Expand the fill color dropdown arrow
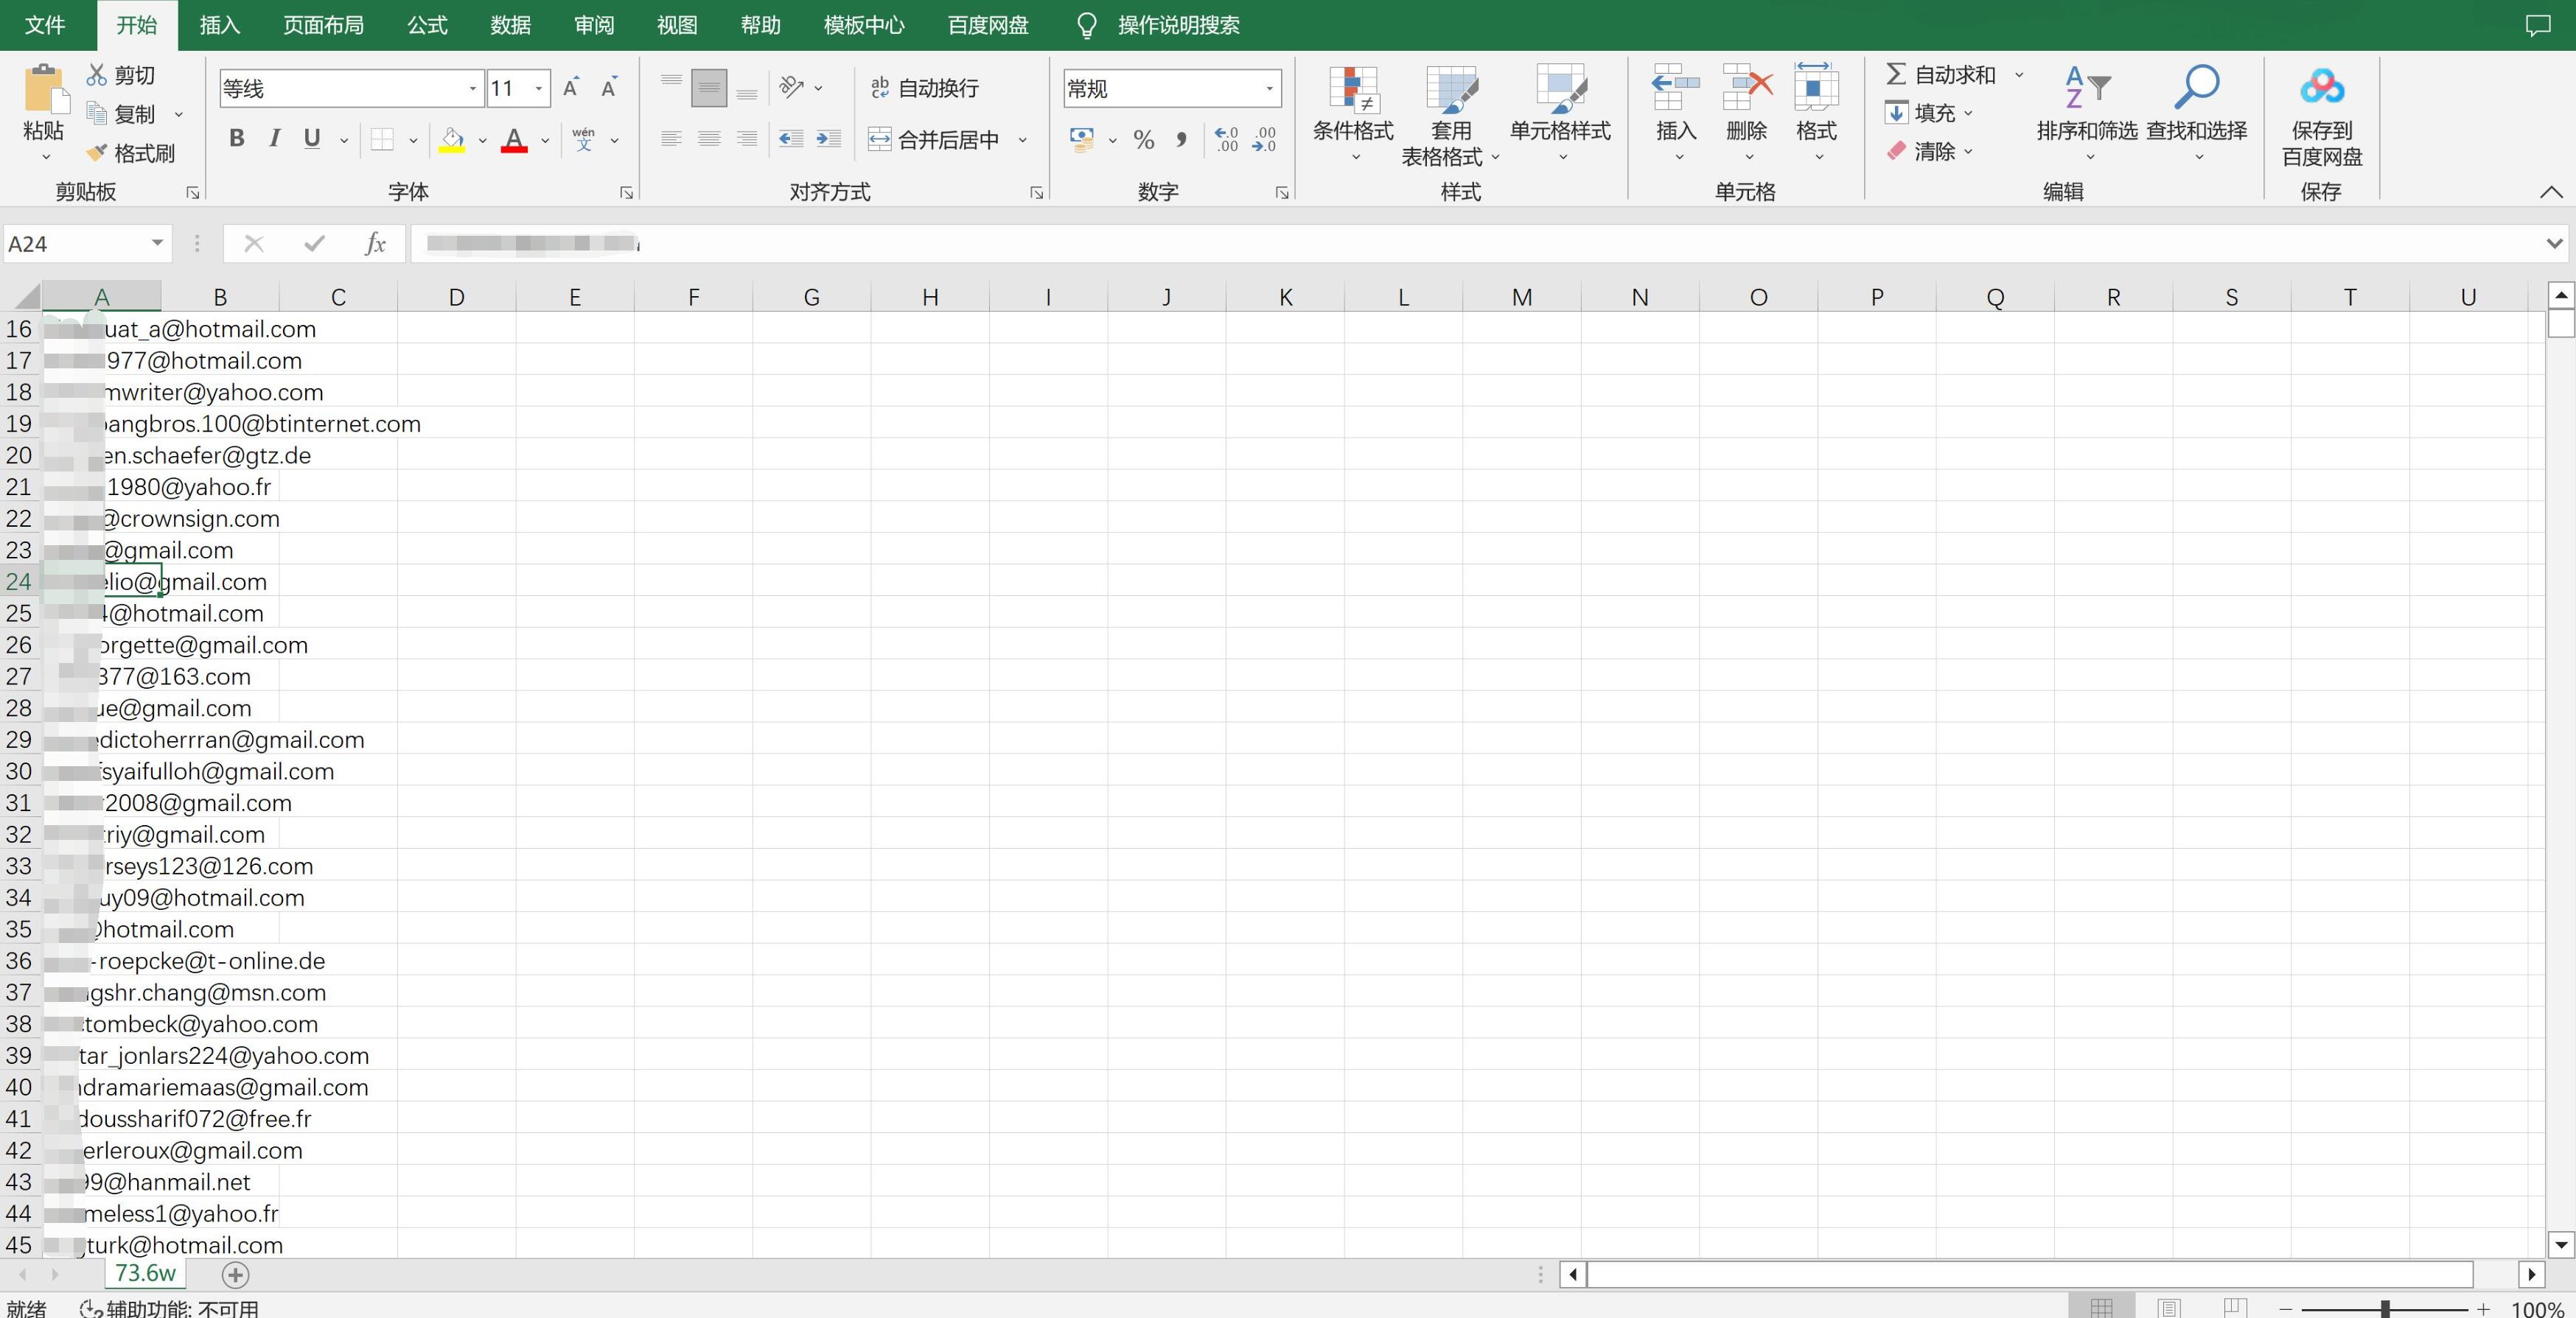Screen dimensions: 2576x1318 tap(482, 140)
